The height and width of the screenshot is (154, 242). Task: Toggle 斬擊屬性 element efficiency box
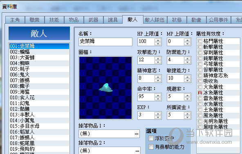pyautogui.click(x=200, y=47)
